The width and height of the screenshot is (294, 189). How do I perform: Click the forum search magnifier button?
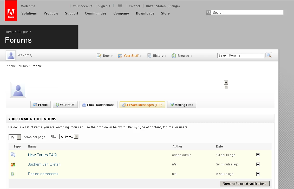[x=269, y=55]
